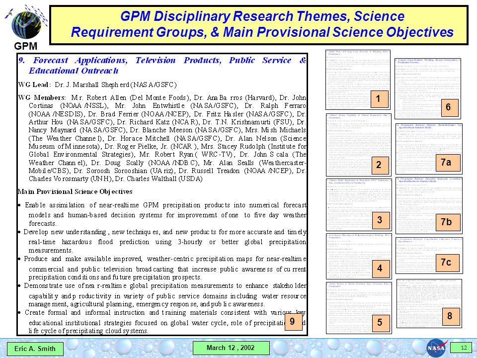
Task: Click 'WG Lead: Dr. J. Marshall Shepherd' line
Action: point(97,85)
